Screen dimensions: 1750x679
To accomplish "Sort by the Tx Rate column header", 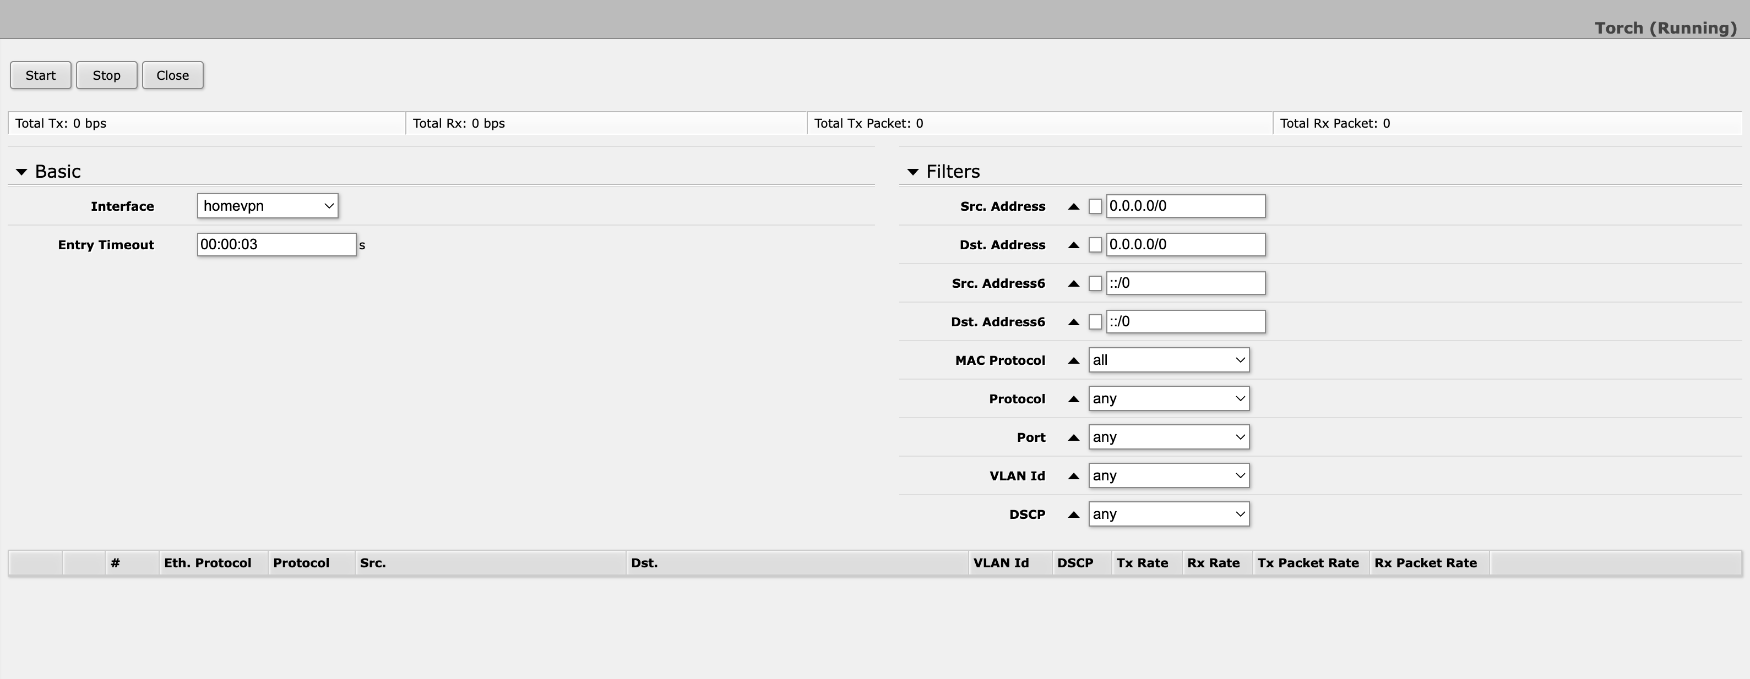I will point(1142,563).
